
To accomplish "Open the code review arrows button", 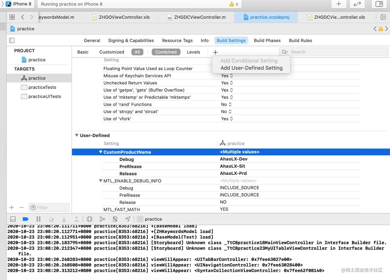I will click(x=357, y=4).
